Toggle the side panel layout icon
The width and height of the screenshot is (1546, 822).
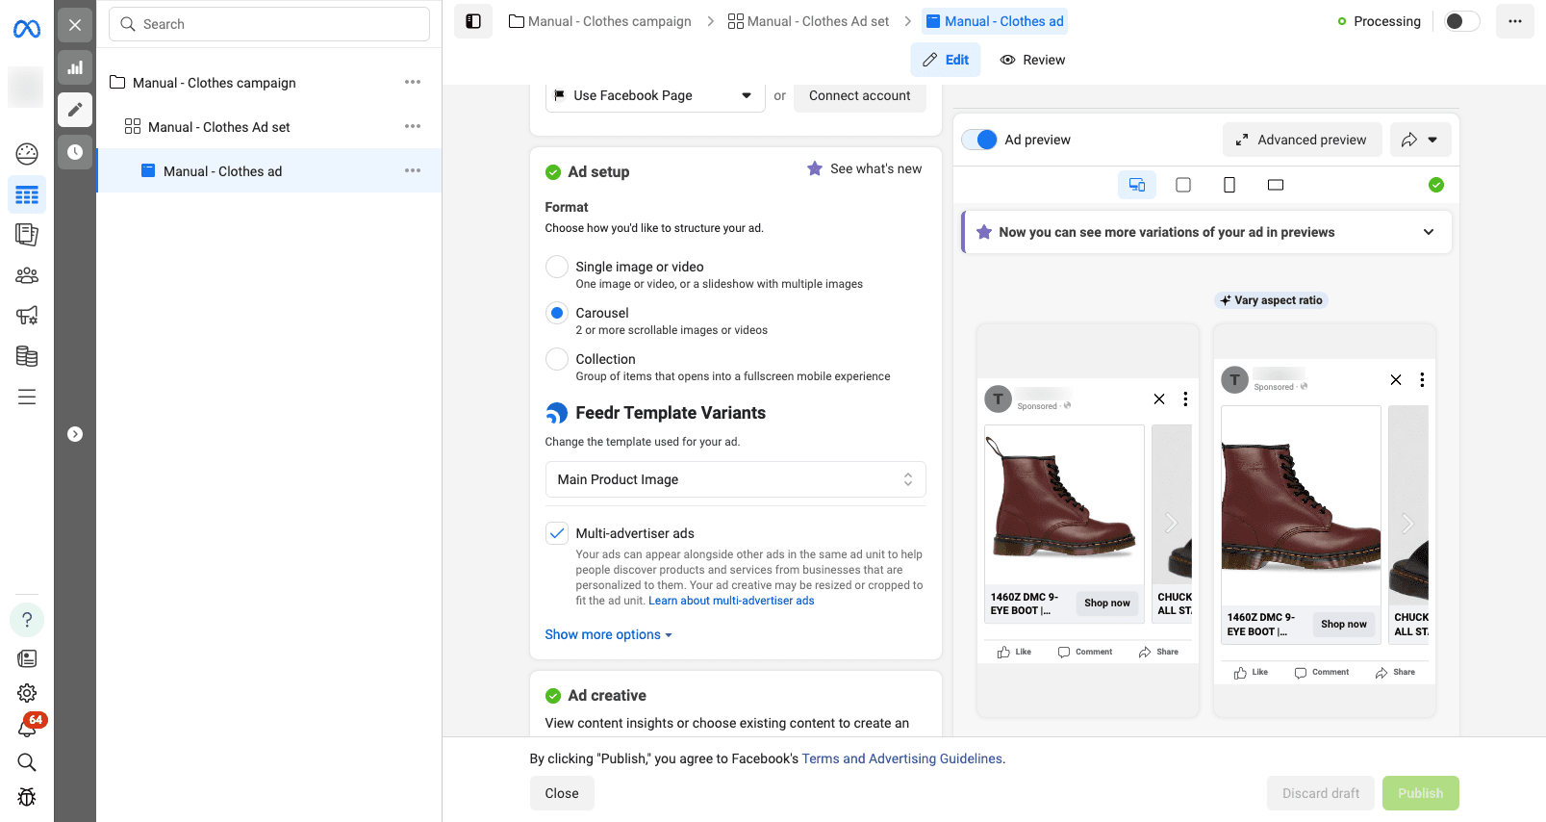pyautogui.click(x=473, y=21)
